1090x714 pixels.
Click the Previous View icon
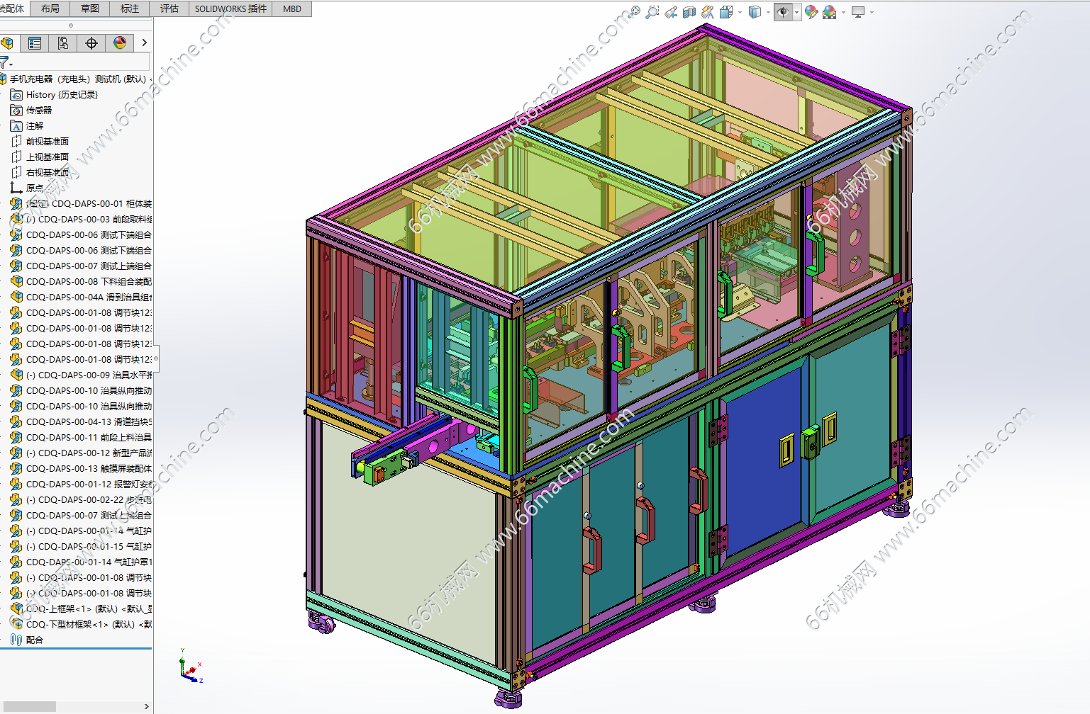[671, 12]
